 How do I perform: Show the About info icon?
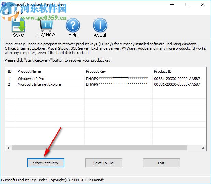(100, 25)
